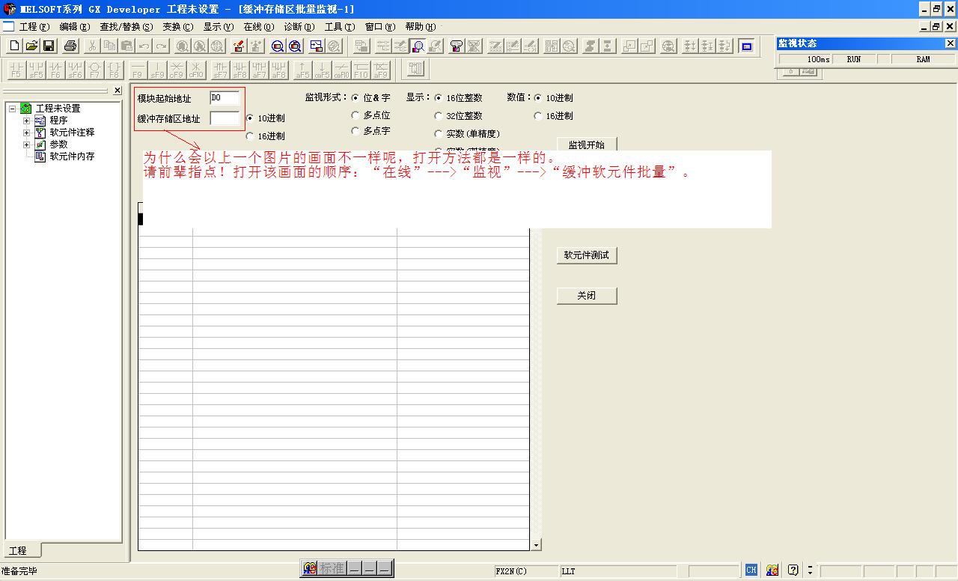Select the 多点位 monitor format radio button
The image size is (958, 581).
click(356, 115)
